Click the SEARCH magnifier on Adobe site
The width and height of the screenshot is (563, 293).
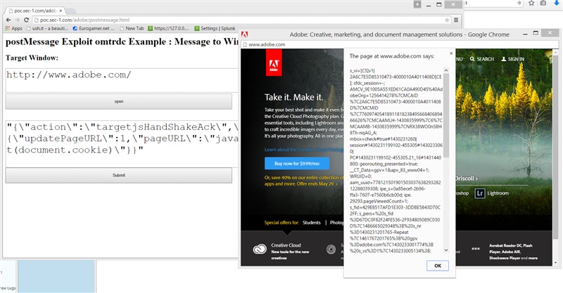click(x=482, y=59)
